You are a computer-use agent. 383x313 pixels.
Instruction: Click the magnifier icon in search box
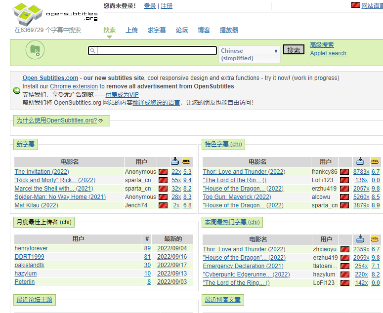click(92, 51)
